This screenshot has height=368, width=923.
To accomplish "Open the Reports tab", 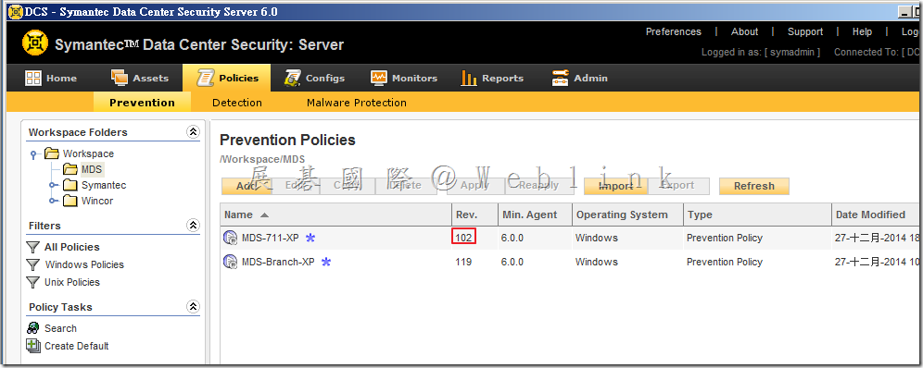I will (x=492, y=78).
